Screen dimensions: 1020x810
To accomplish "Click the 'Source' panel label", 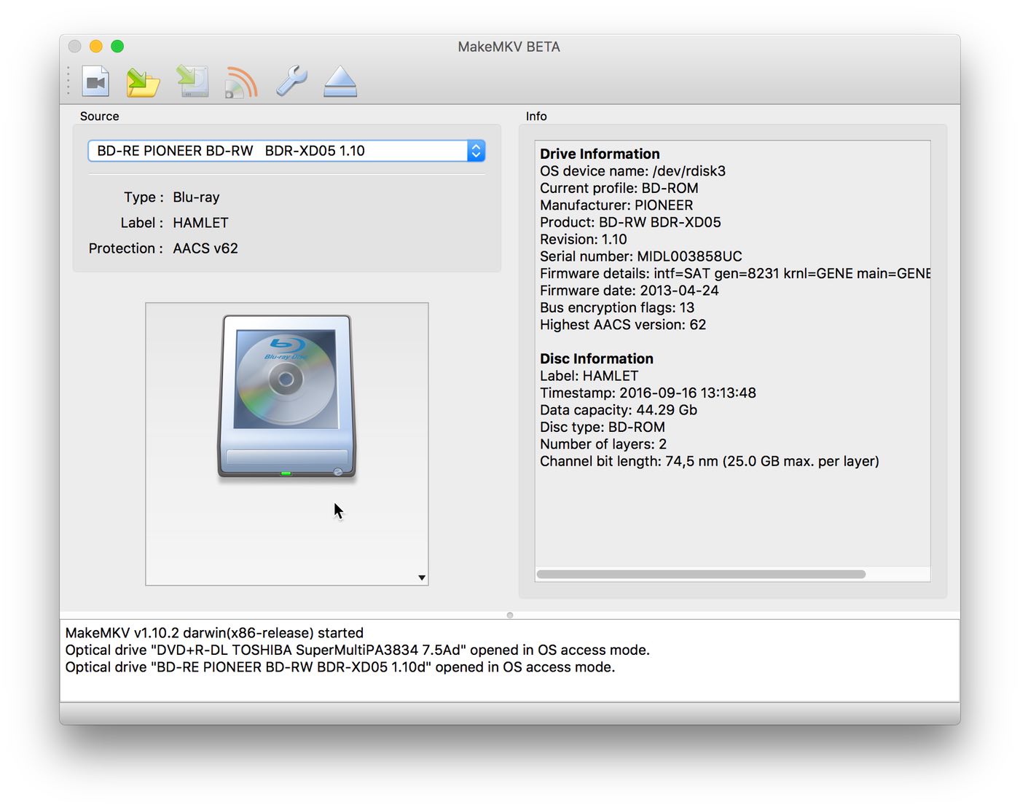I will (x=99, y=116).
